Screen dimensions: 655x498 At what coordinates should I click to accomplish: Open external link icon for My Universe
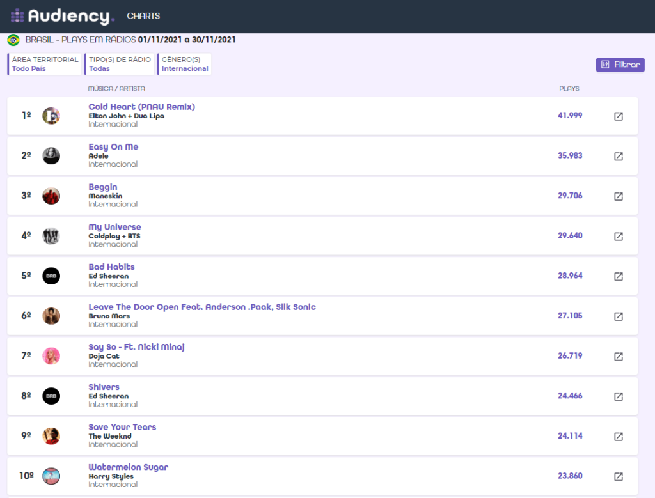619,237
